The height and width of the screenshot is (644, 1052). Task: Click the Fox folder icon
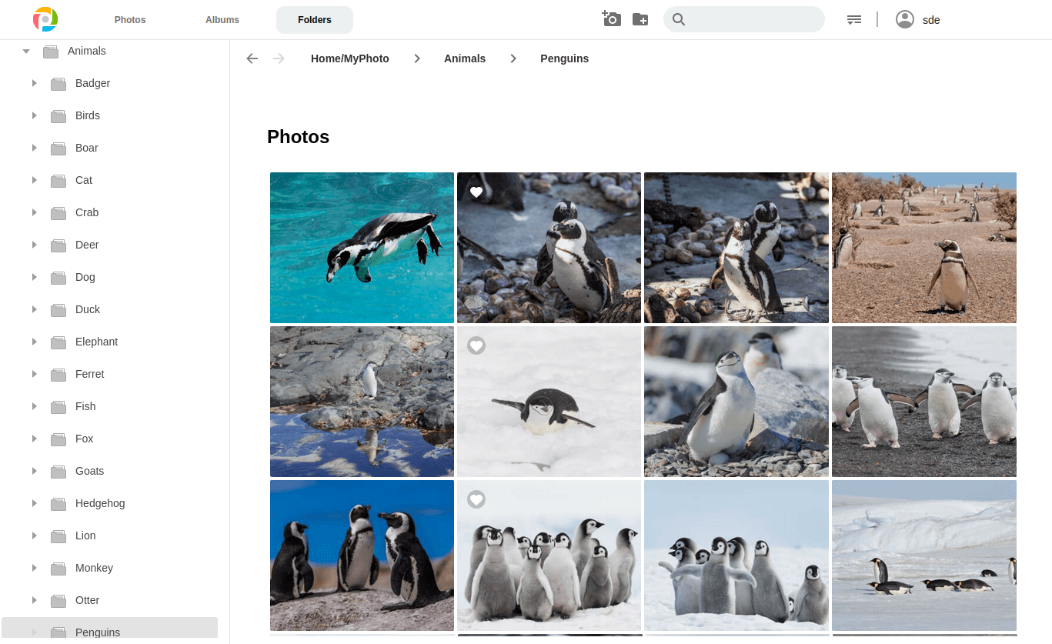[x=58, y=439]
